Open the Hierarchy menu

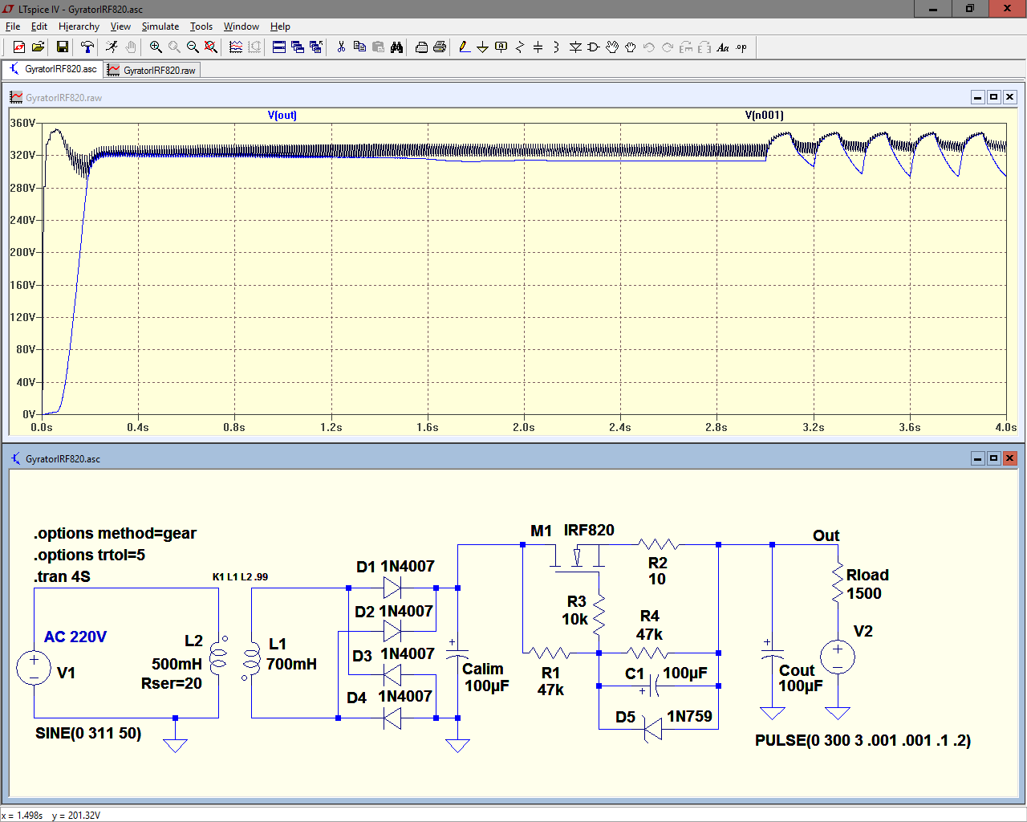[x=79, y=26]
